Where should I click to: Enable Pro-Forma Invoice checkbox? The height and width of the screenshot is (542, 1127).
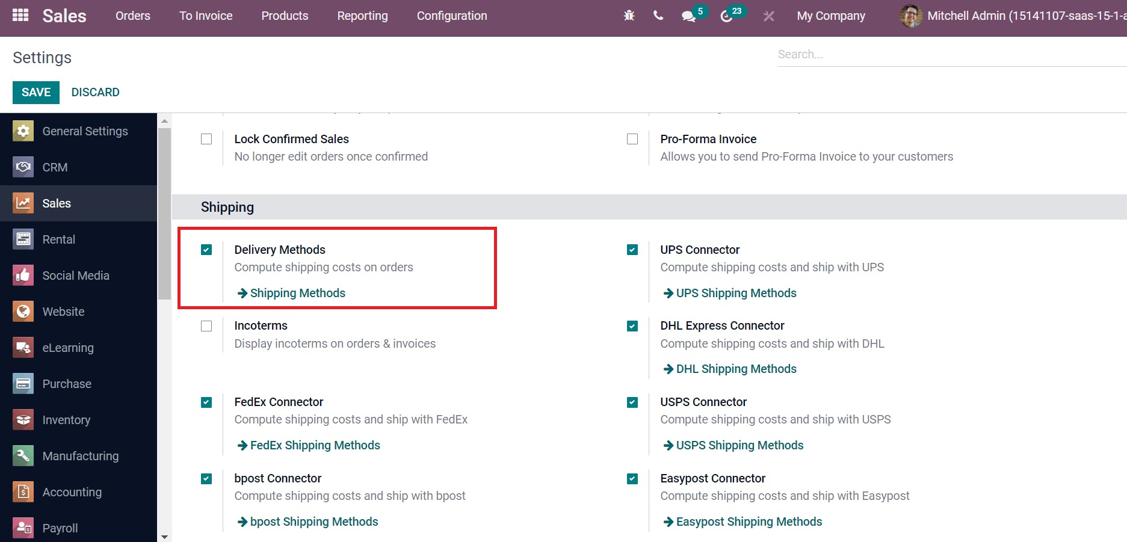click(x=632, y=139)
